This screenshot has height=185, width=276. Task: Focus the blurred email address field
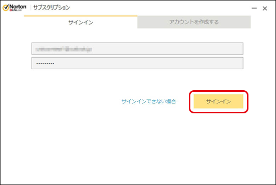tap(137, 49)
